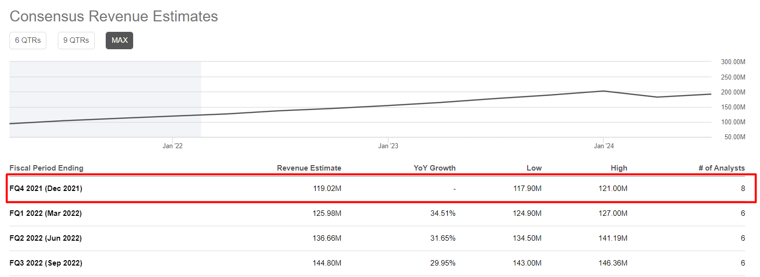
Task: Click the 134.50M low estimate
Action: 527,238
